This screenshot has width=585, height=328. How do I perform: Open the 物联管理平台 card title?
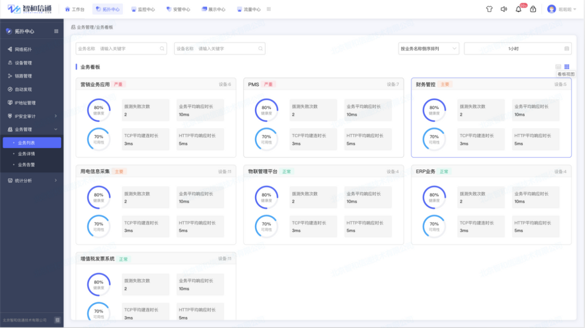click(263, 172)
